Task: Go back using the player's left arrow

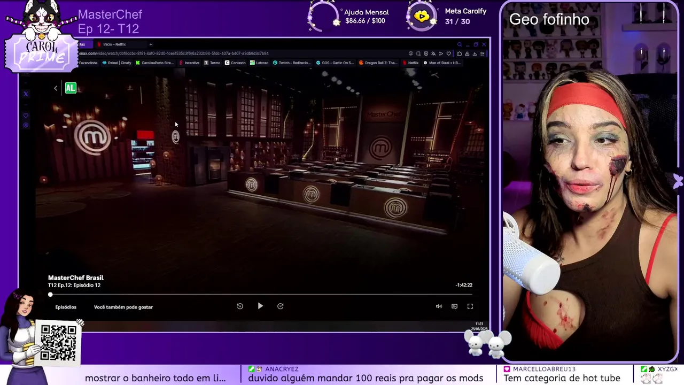Action: (x=56, y=88)
